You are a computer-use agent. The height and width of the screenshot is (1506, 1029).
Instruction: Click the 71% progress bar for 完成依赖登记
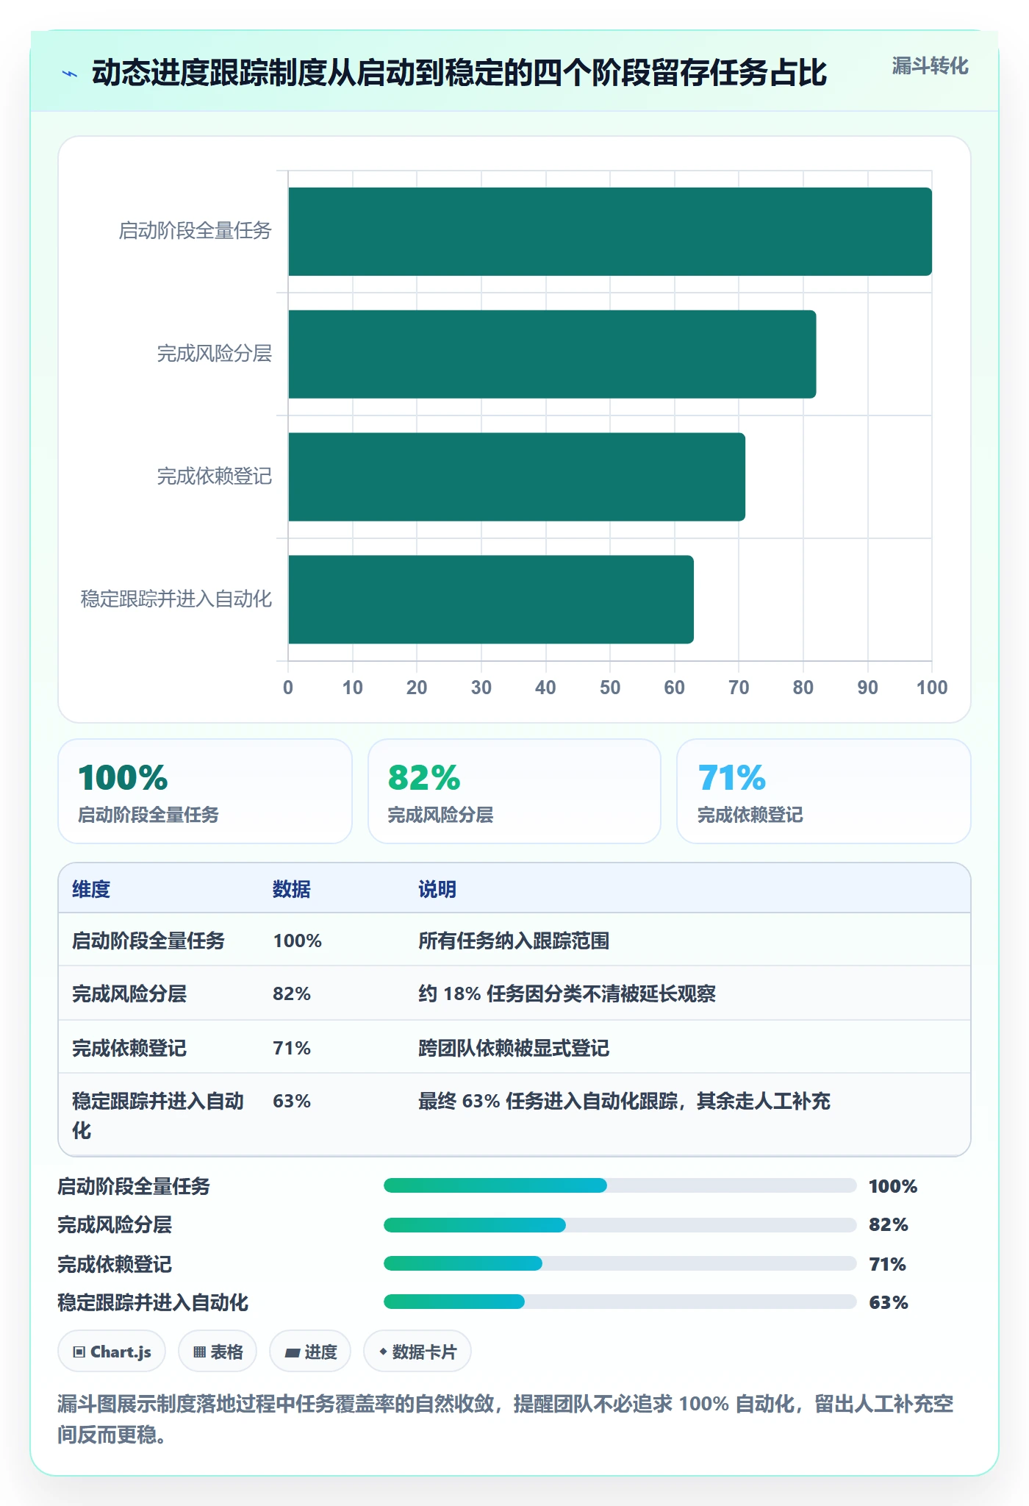(620, 1263)
